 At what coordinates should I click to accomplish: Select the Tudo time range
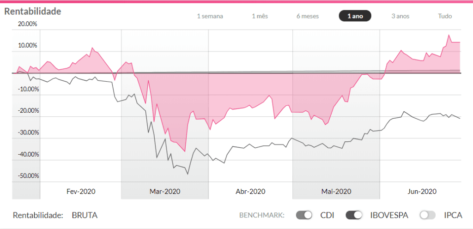click(x=445, y=16)
